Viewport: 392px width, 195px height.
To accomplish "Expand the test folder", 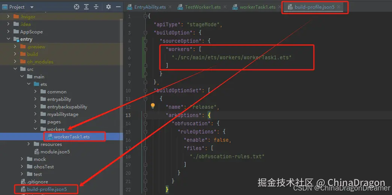I will [22, 174].
